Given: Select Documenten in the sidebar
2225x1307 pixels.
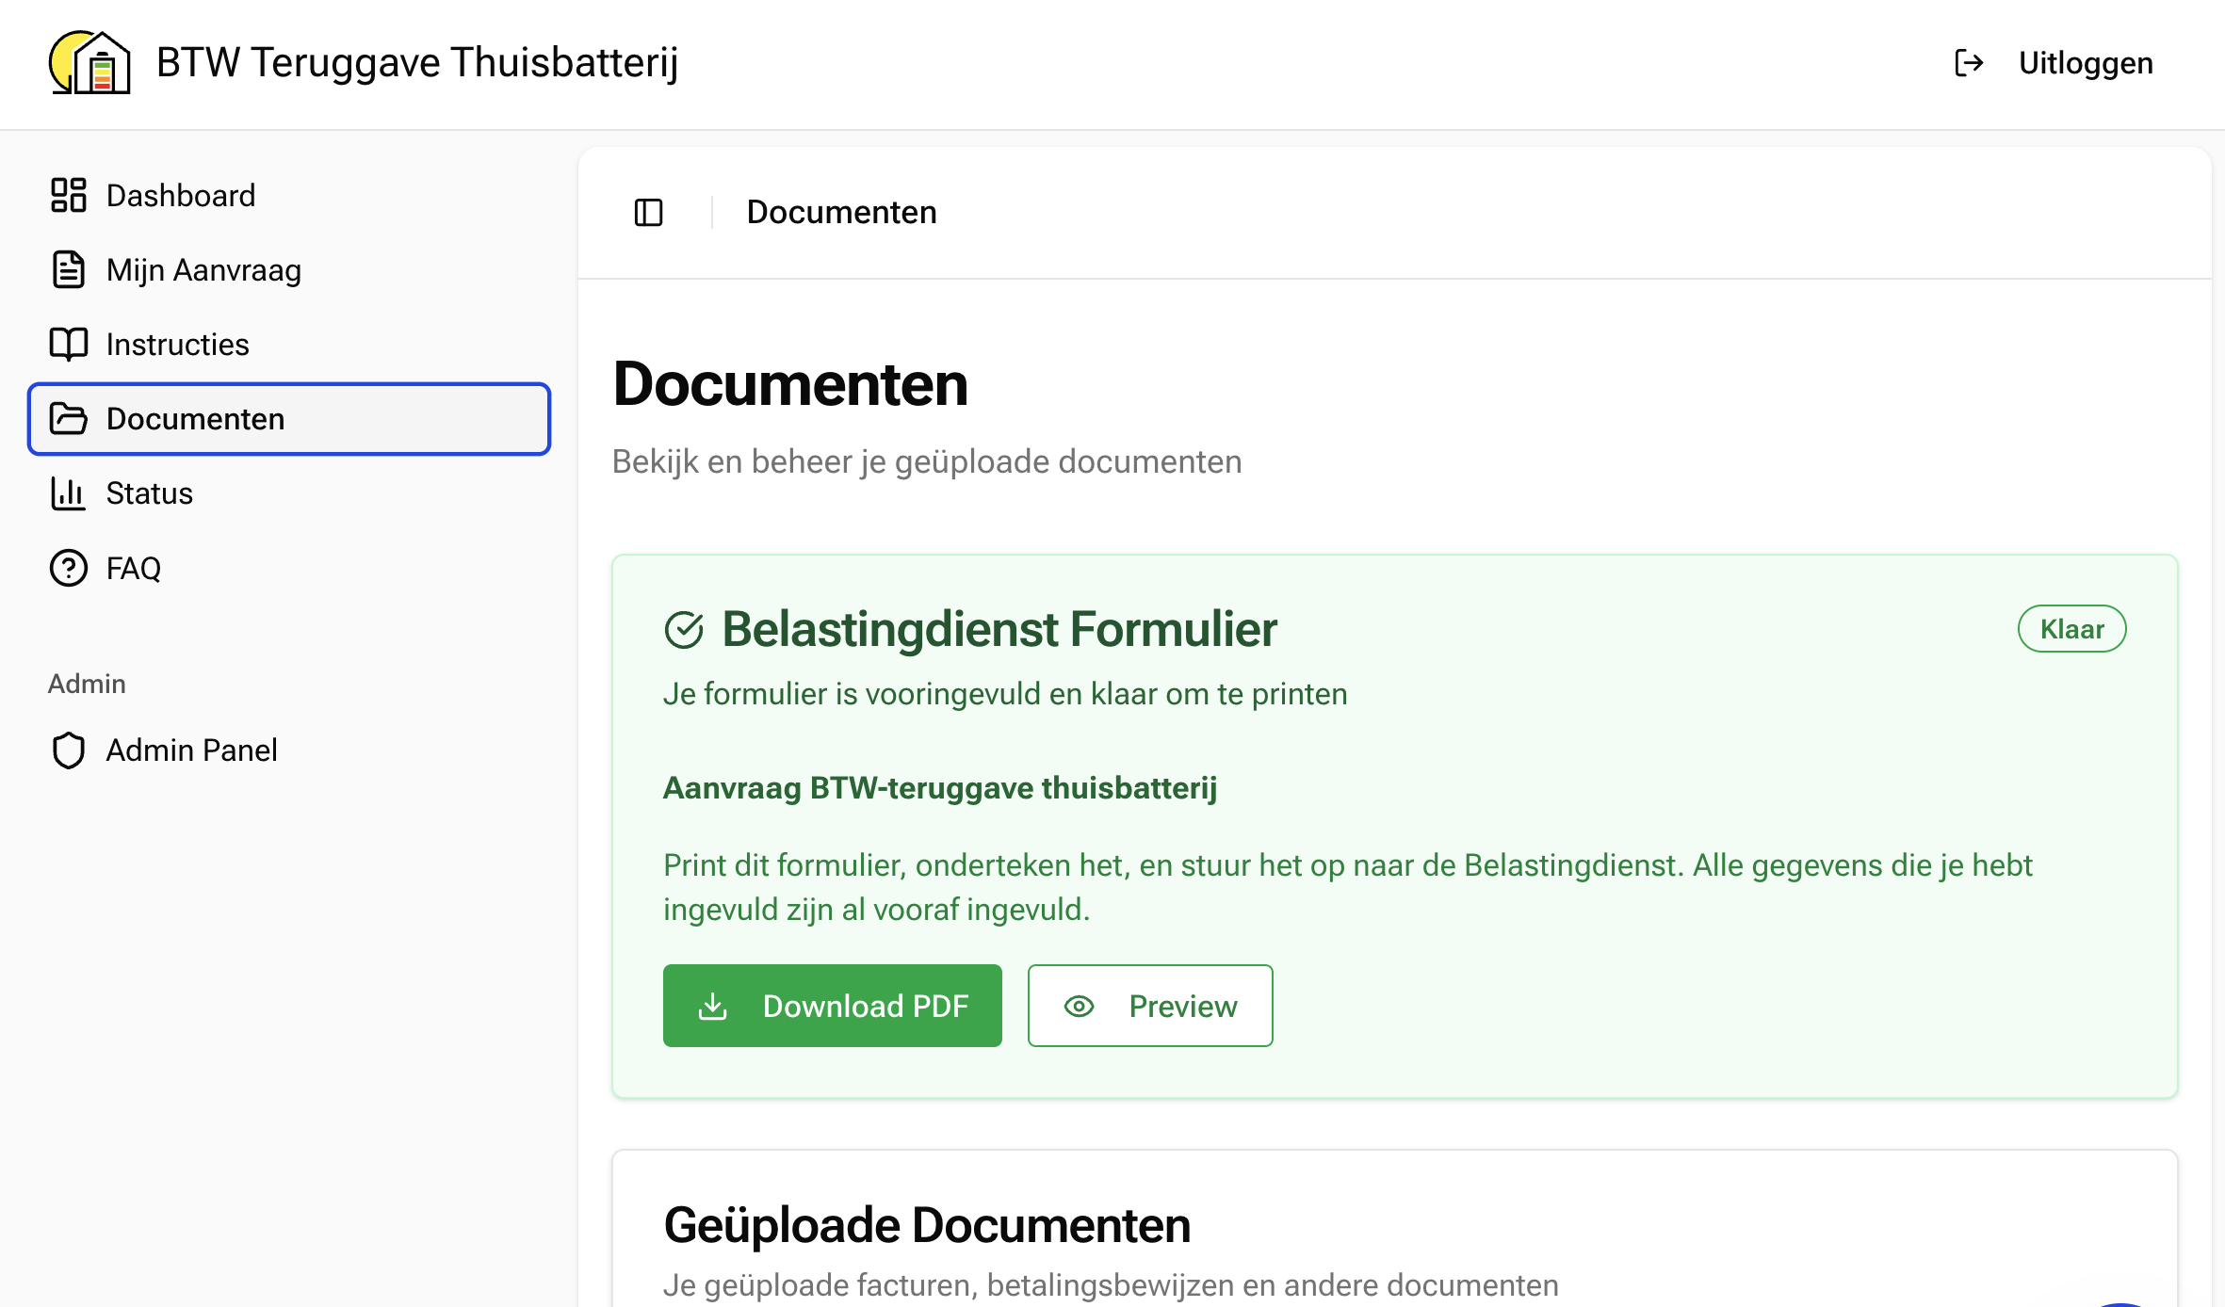Looking at the screenshot, I should tap(289, 418).
